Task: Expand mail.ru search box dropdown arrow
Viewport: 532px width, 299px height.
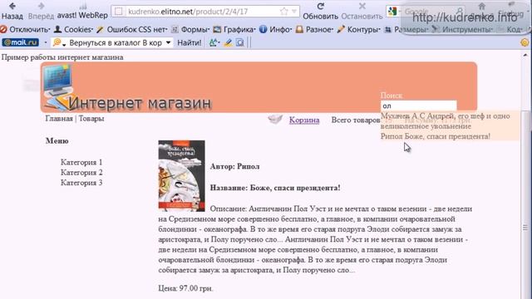Action: pos(168,42)
